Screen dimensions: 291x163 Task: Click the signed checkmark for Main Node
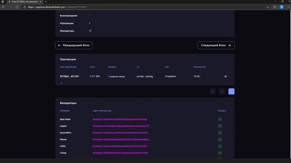[x=220, y=120]
